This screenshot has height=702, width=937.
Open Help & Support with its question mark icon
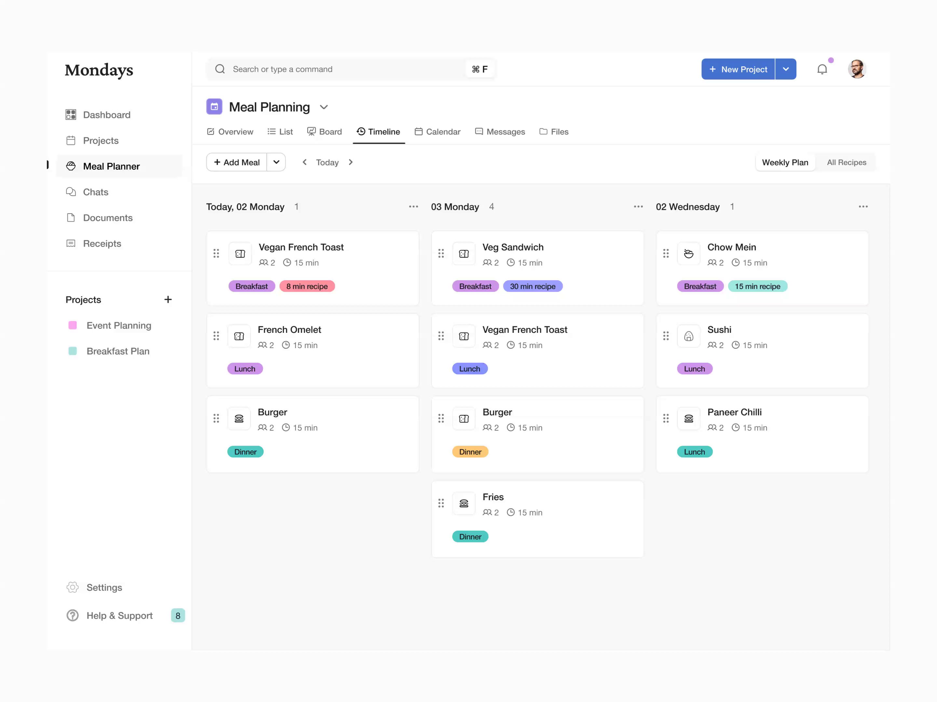pyautogui.click(x=72, y=616)
